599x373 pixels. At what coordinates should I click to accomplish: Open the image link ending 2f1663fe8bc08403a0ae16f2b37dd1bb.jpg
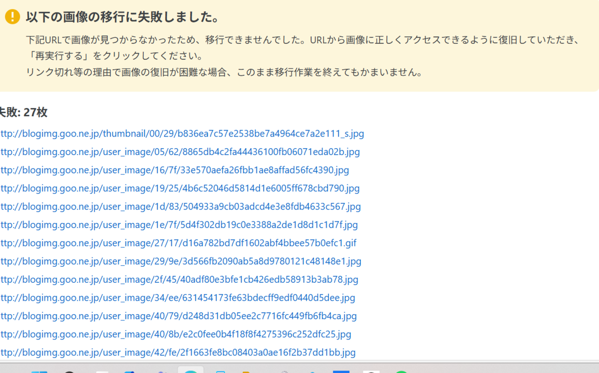178,353
